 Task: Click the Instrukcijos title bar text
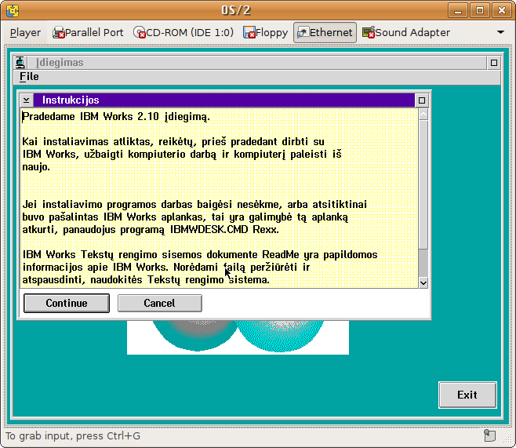point(71,100)
